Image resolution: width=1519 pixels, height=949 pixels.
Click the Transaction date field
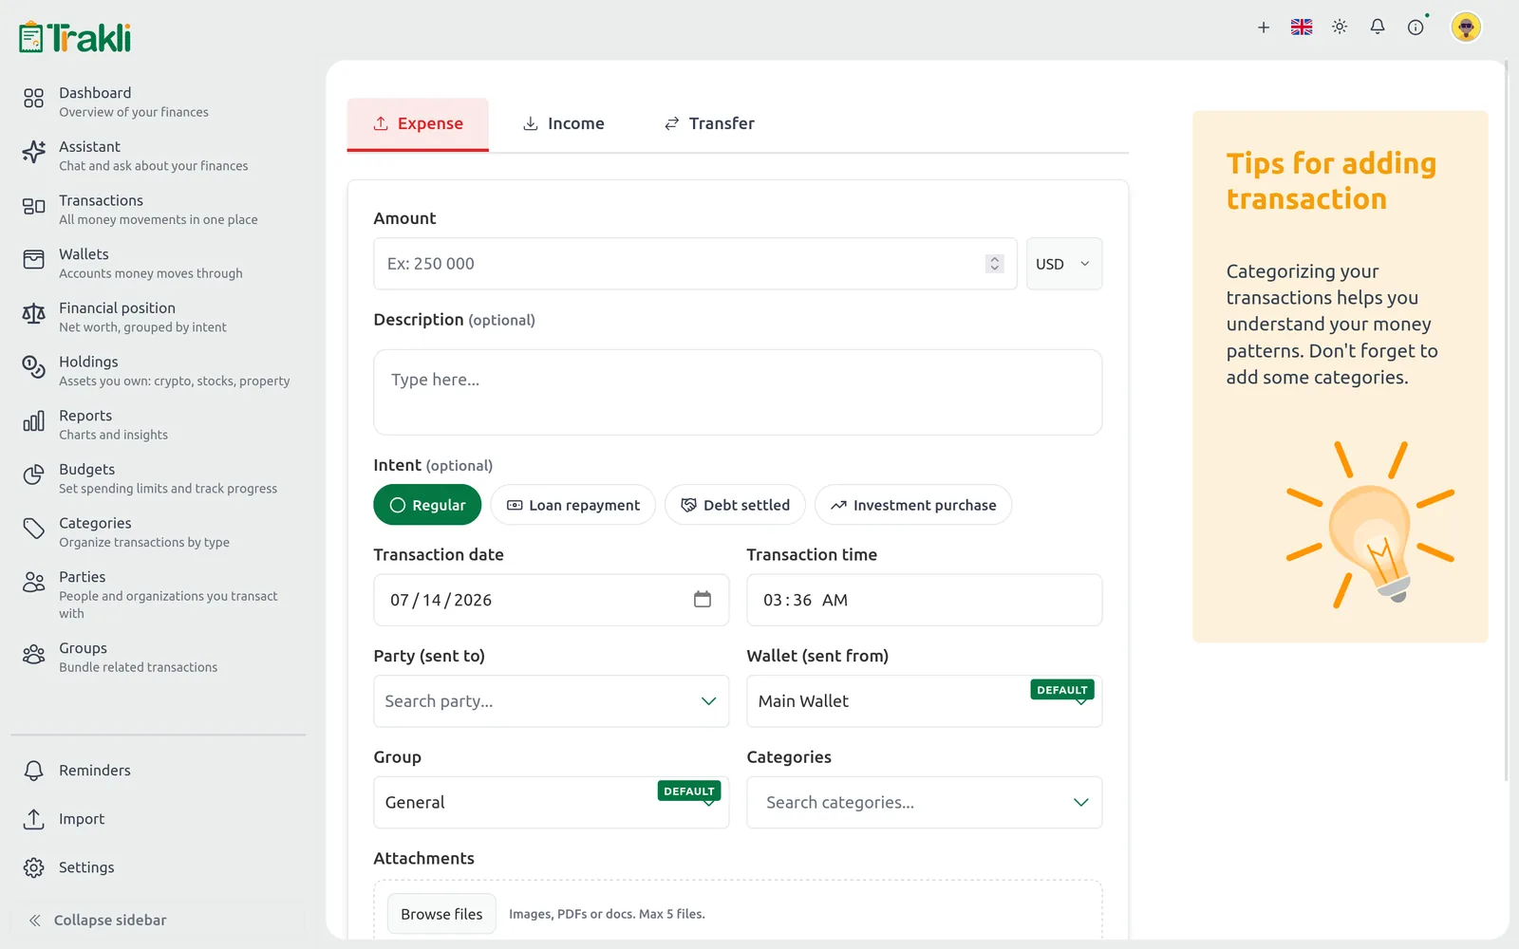pos(552,600)
